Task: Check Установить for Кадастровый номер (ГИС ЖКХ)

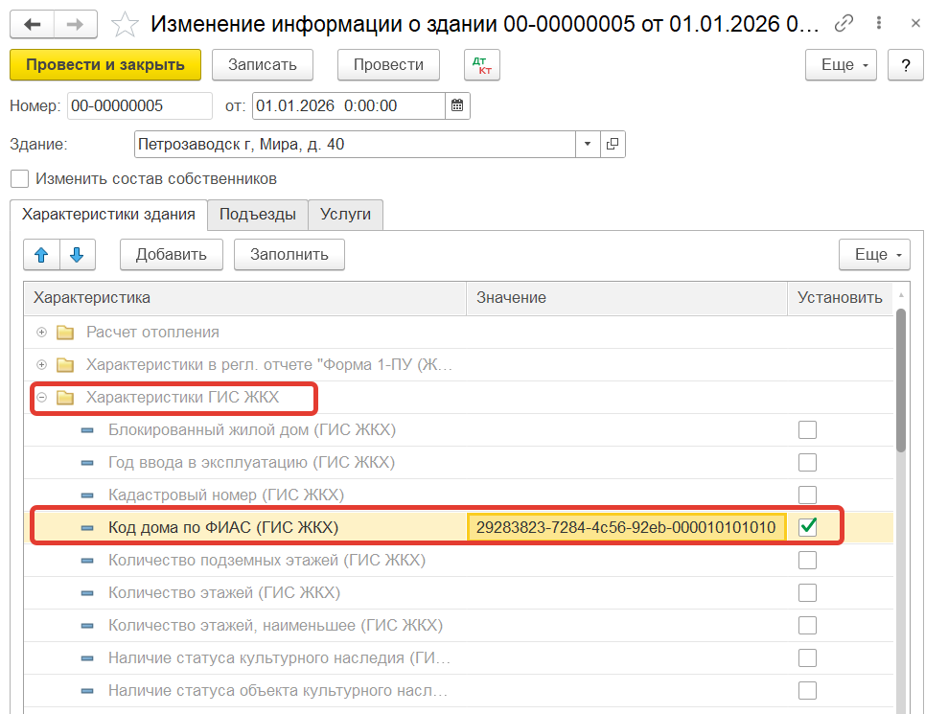Action: pos(808,495)
